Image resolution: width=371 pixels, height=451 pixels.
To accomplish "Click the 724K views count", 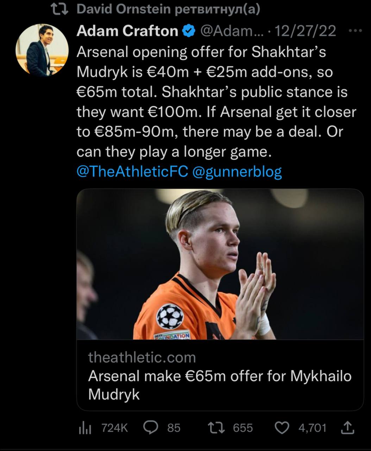I will (114, 428).
